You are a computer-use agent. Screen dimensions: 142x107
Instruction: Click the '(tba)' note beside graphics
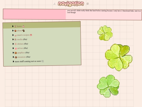27,53
